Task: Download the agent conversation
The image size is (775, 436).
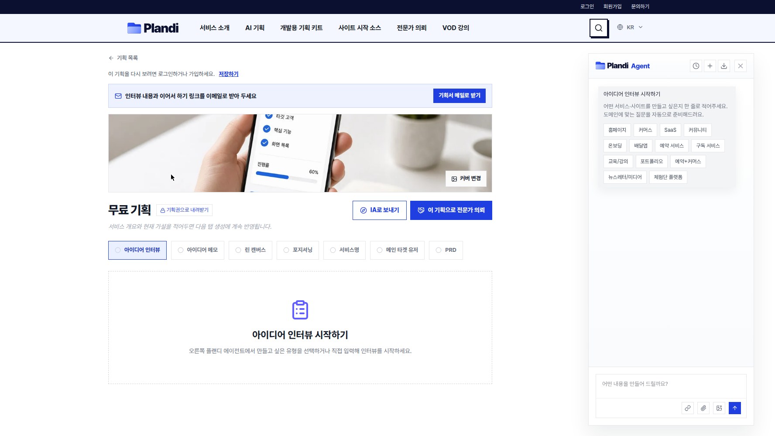Action: pos(724,66)
